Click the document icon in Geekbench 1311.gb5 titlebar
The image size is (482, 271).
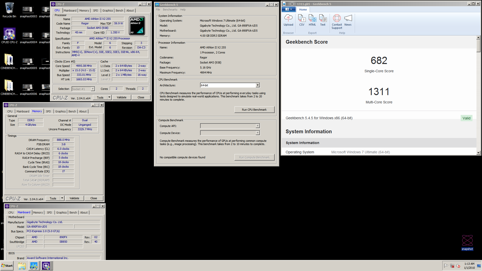(x=284, y=4)
